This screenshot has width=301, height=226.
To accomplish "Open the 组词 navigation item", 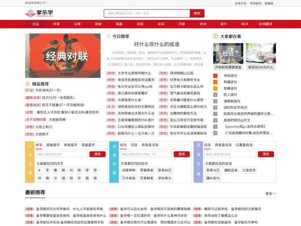I will pos(245,24).
